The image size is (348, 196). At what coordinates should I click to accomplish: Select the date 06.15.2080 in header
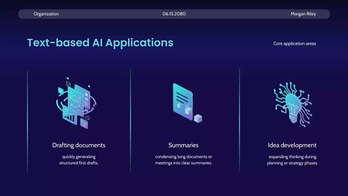click(174, 14)
